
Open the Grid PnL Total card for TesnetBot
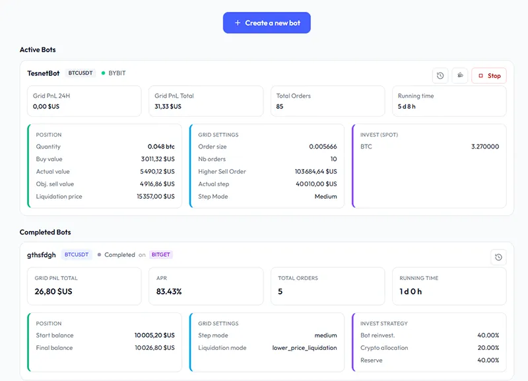tap(206, 101)
